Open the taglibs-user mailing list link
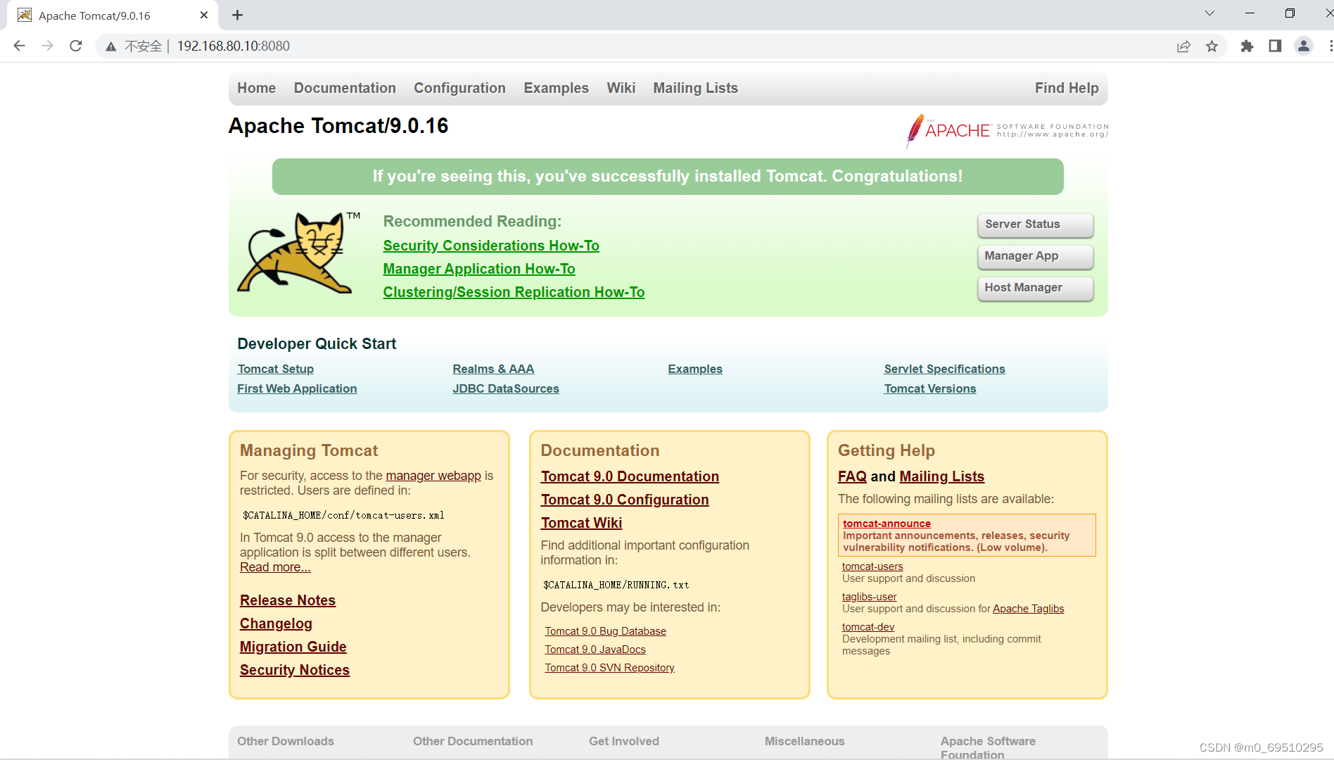 pos(869,597)
